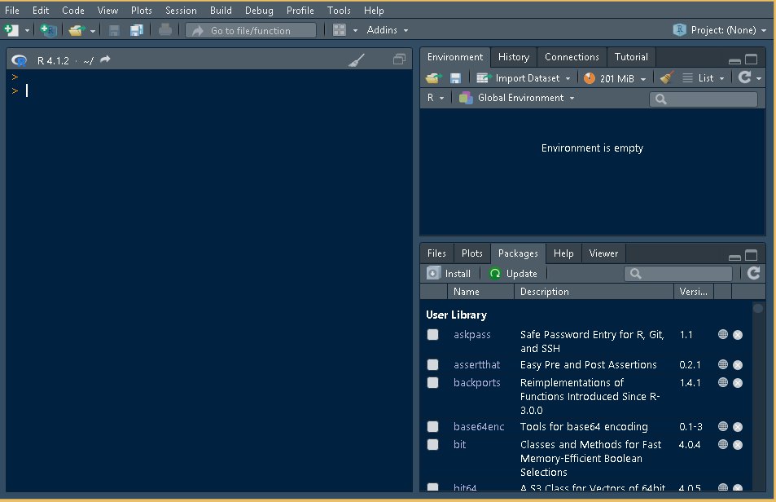Save the current workspace with the disk icon
The width and height of the screenshot is (776, 502).
(456, 77)
